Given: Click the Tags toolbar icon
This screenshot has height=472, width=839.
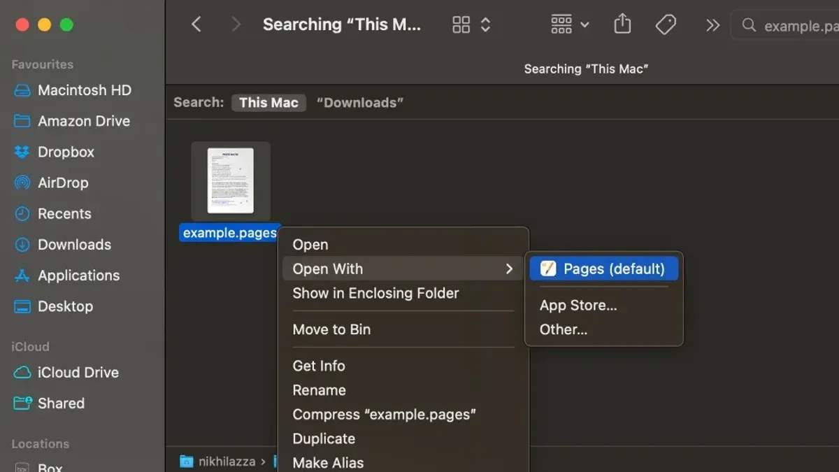Looking at the screenshot, I should tap(666, 25).
